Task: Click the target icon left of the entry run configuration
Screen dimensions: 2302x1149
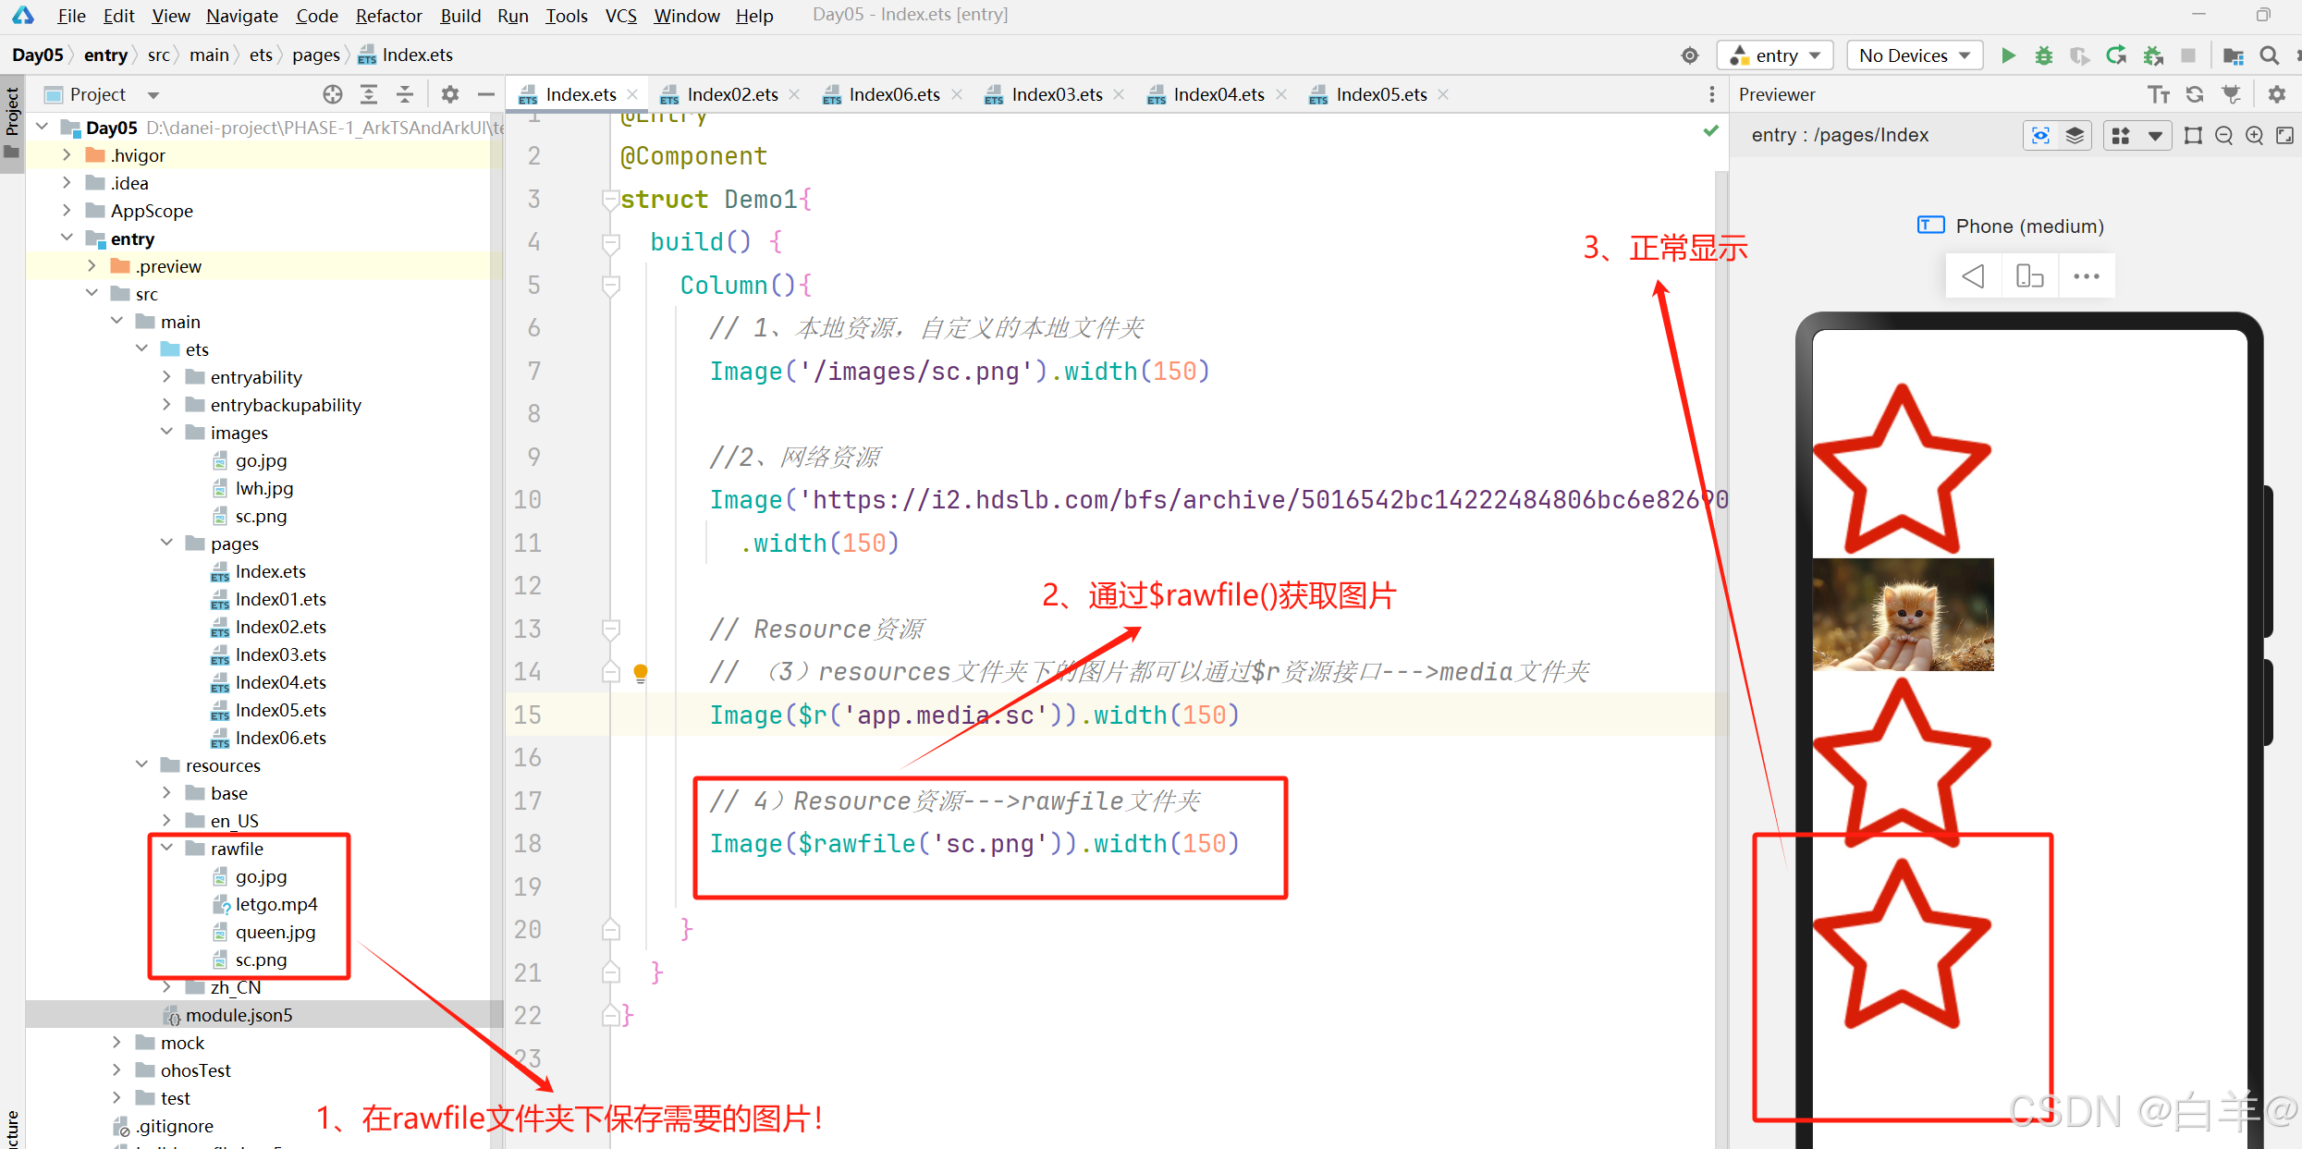Action: [x=1690, y=55]
